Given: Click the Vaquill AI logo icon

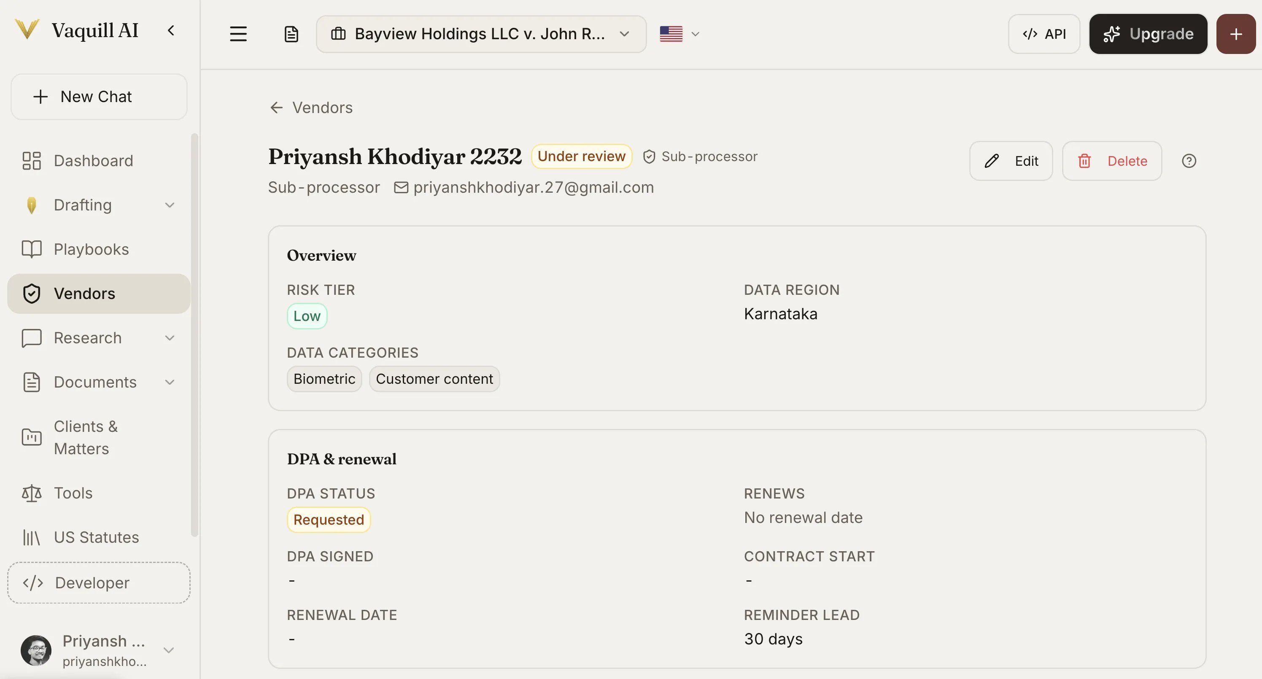Looking at the screenshot, I should 27,30.
